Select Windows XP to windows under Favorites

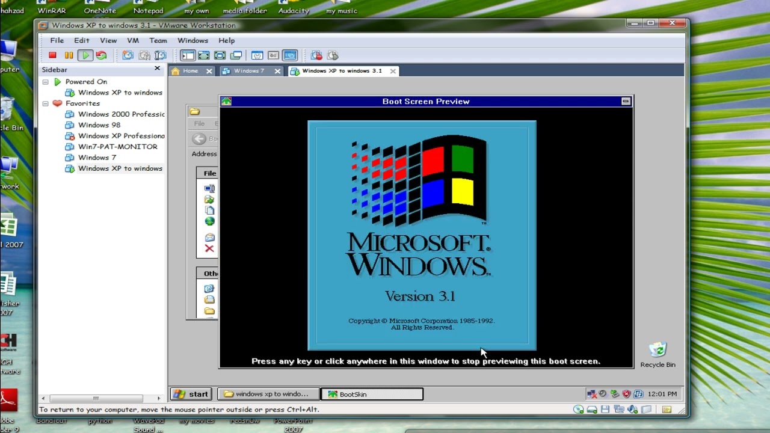pos(114,168)
